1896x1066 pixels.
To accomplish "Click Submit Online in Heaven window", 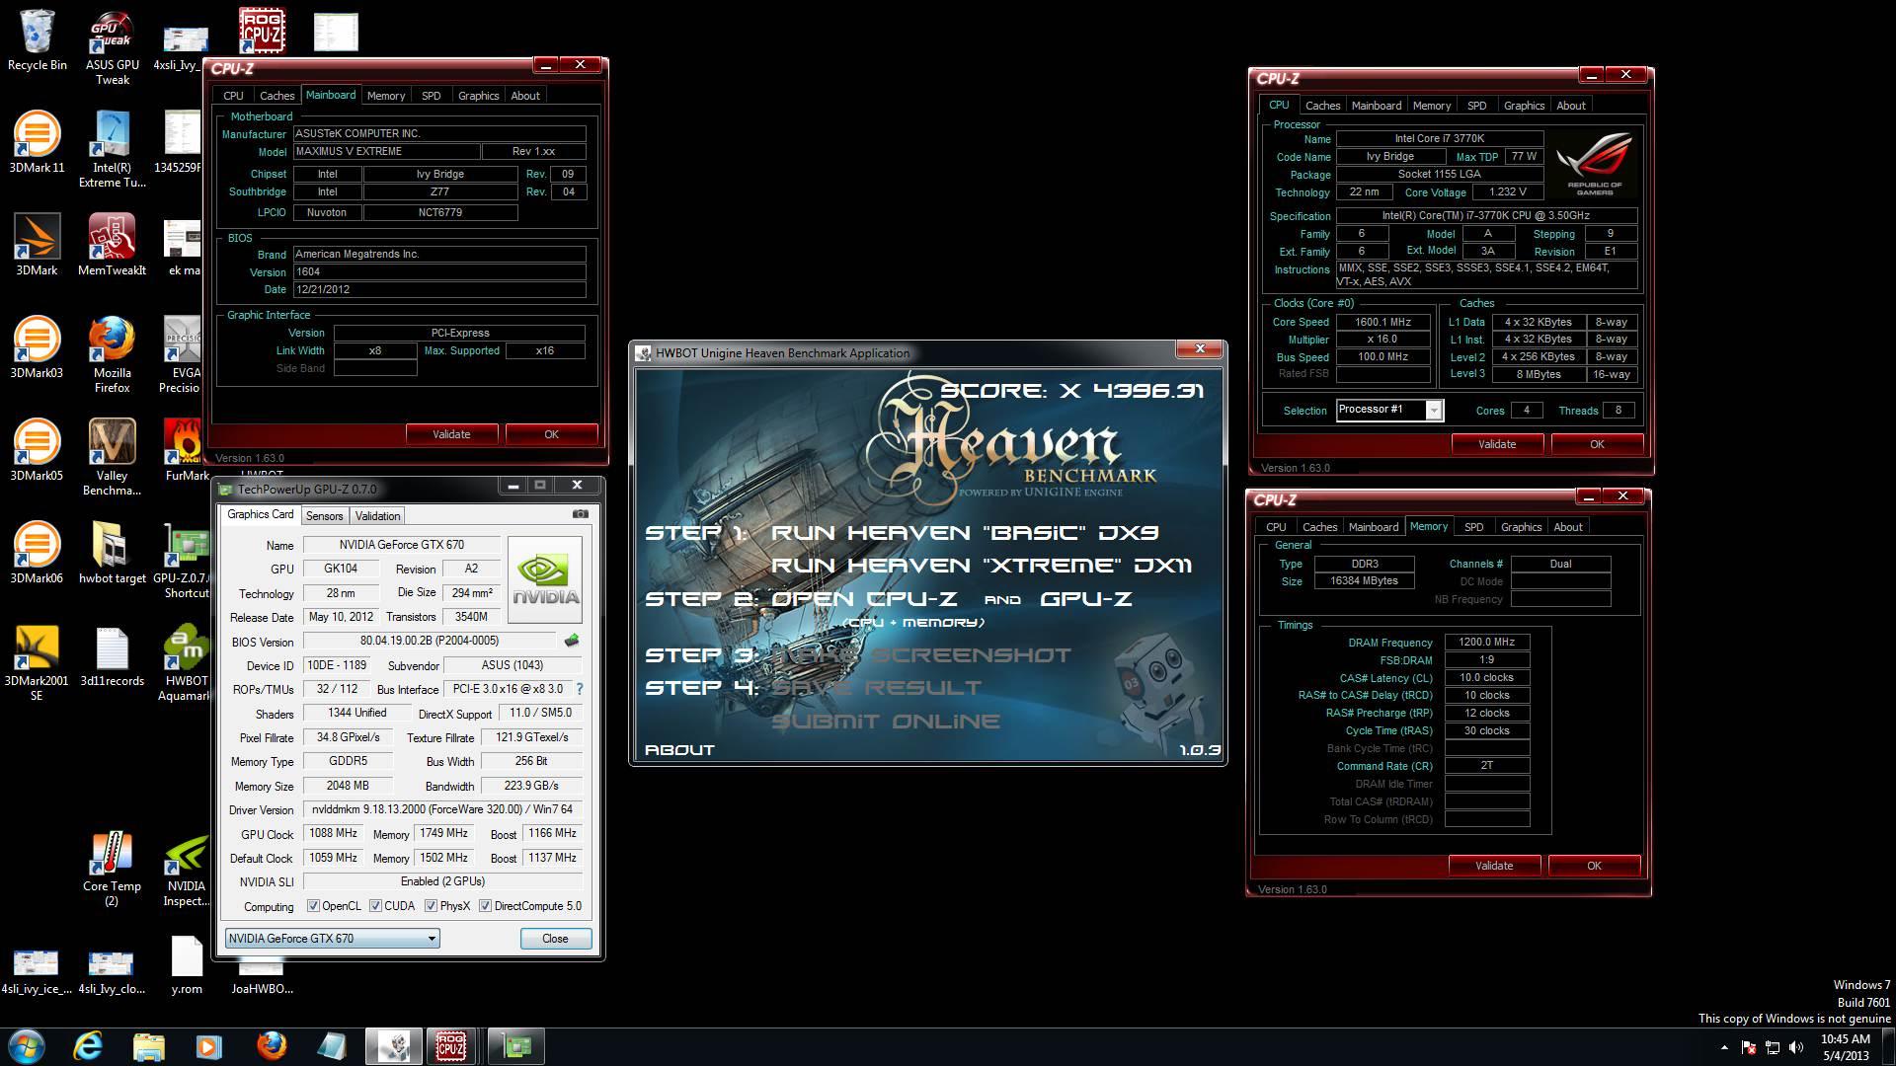I will tap(886, 722).
